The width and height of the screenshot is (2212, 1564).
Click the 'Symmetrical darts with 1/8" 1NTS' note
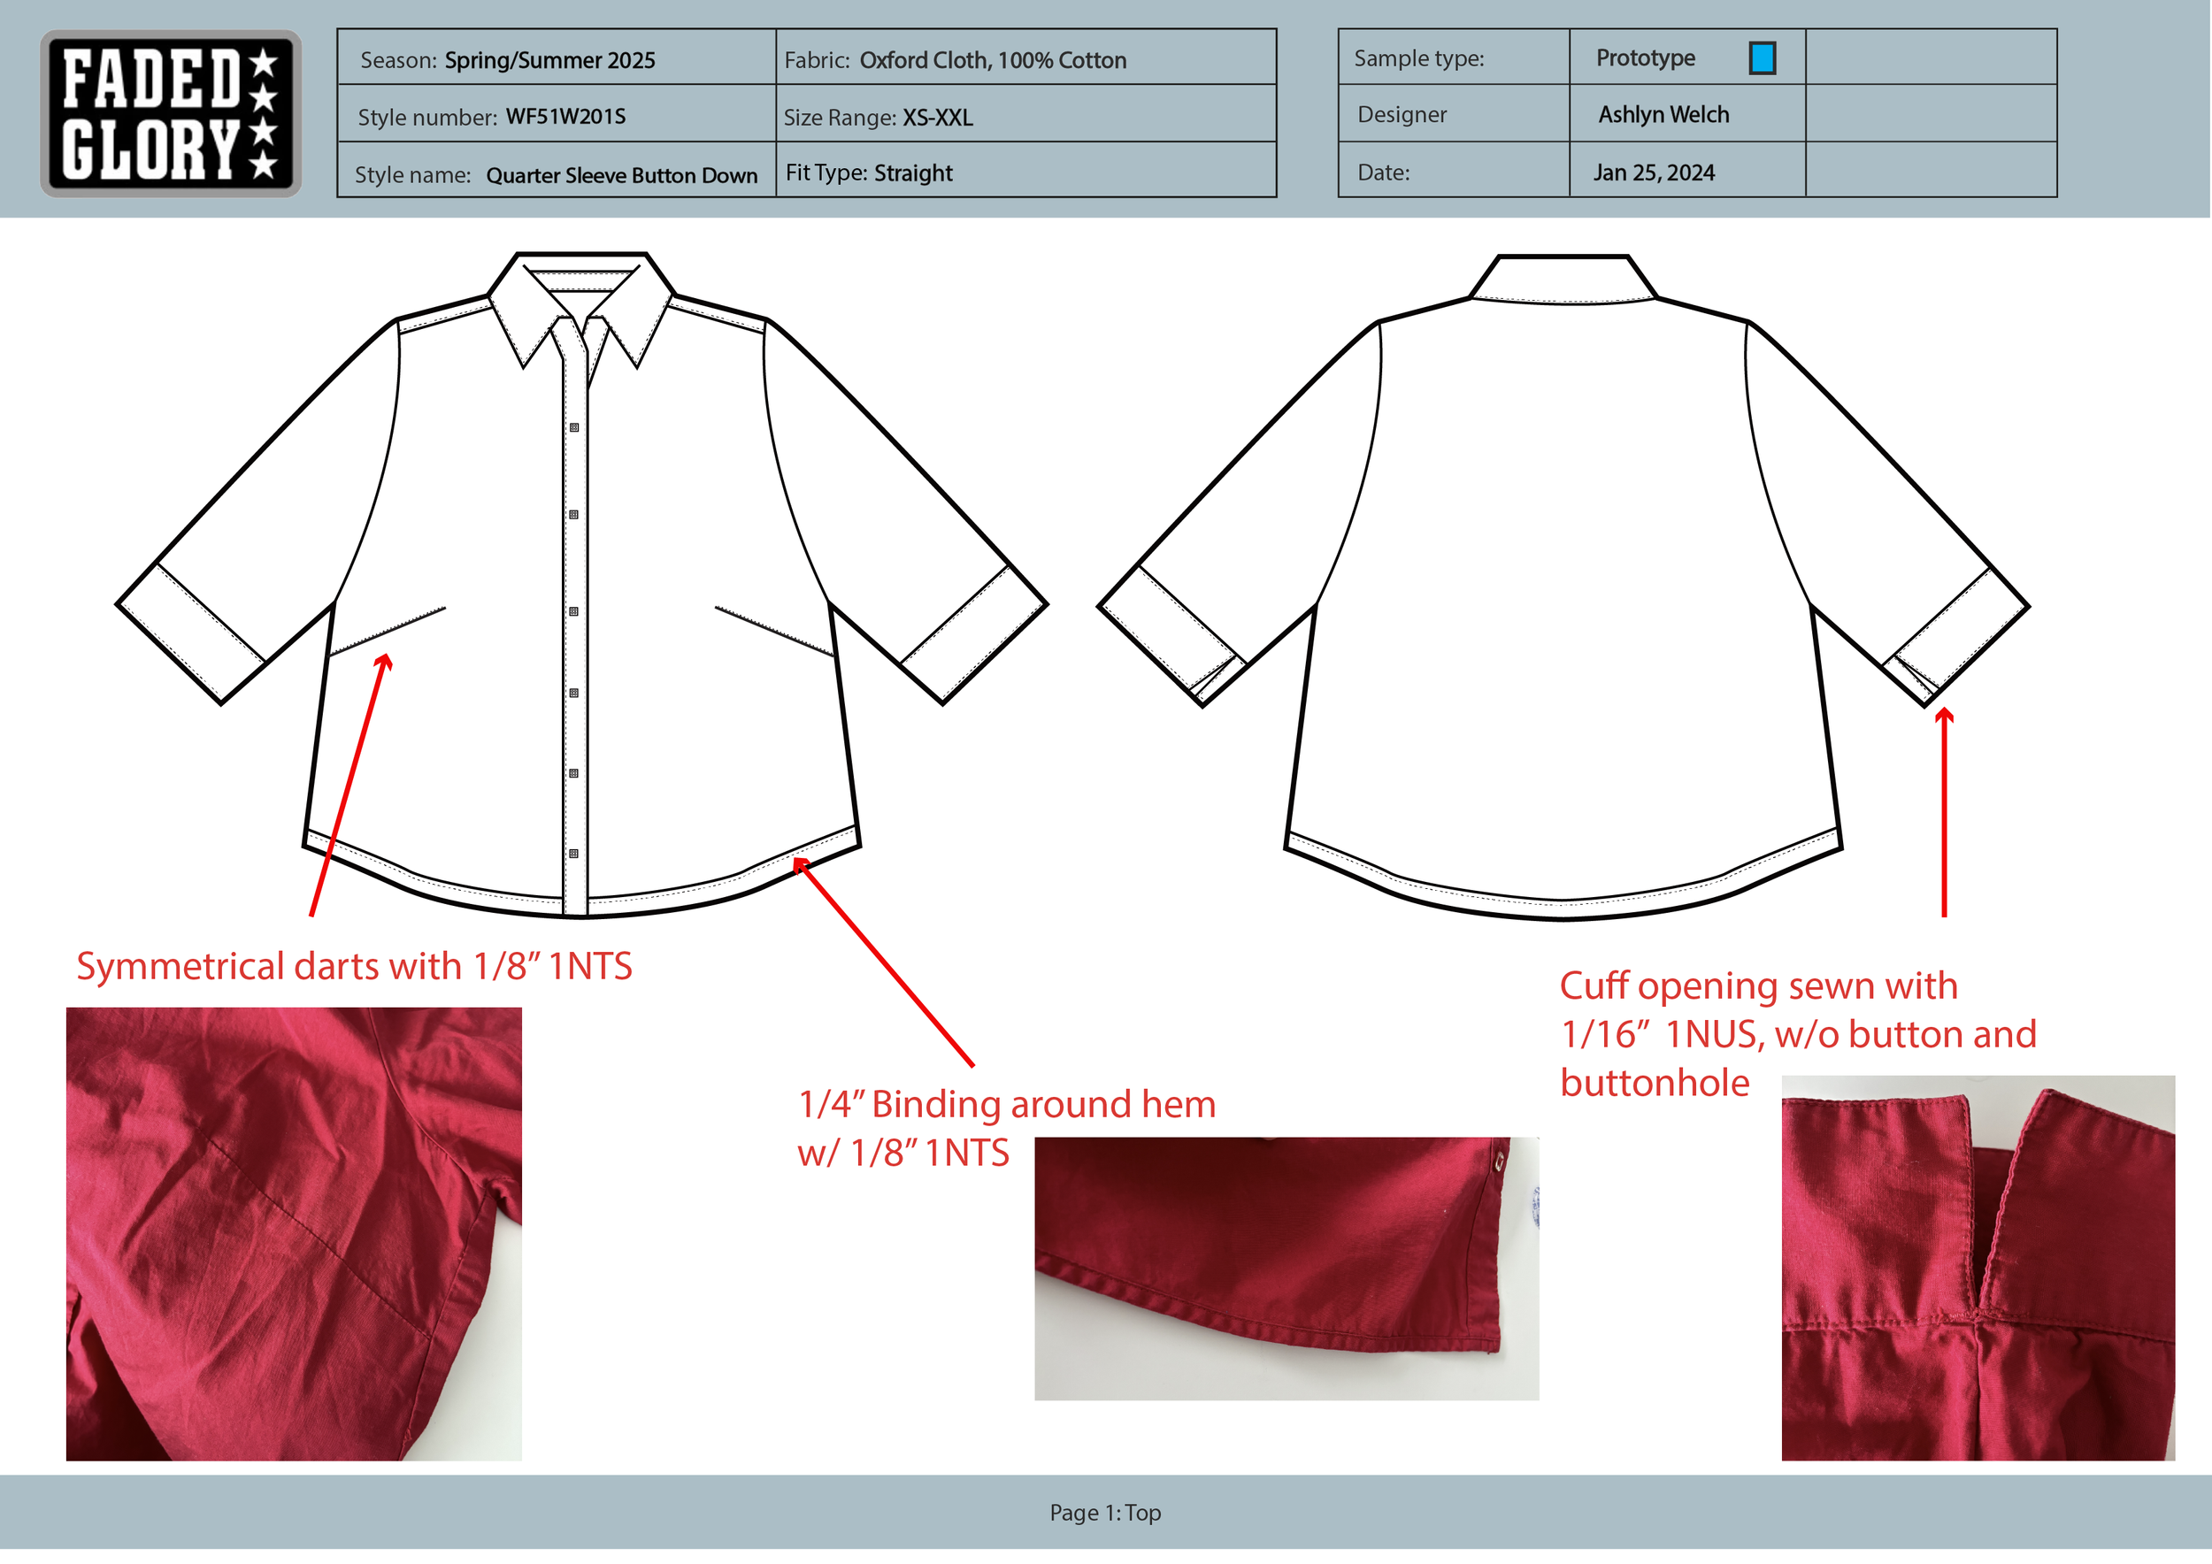[355, 966]
